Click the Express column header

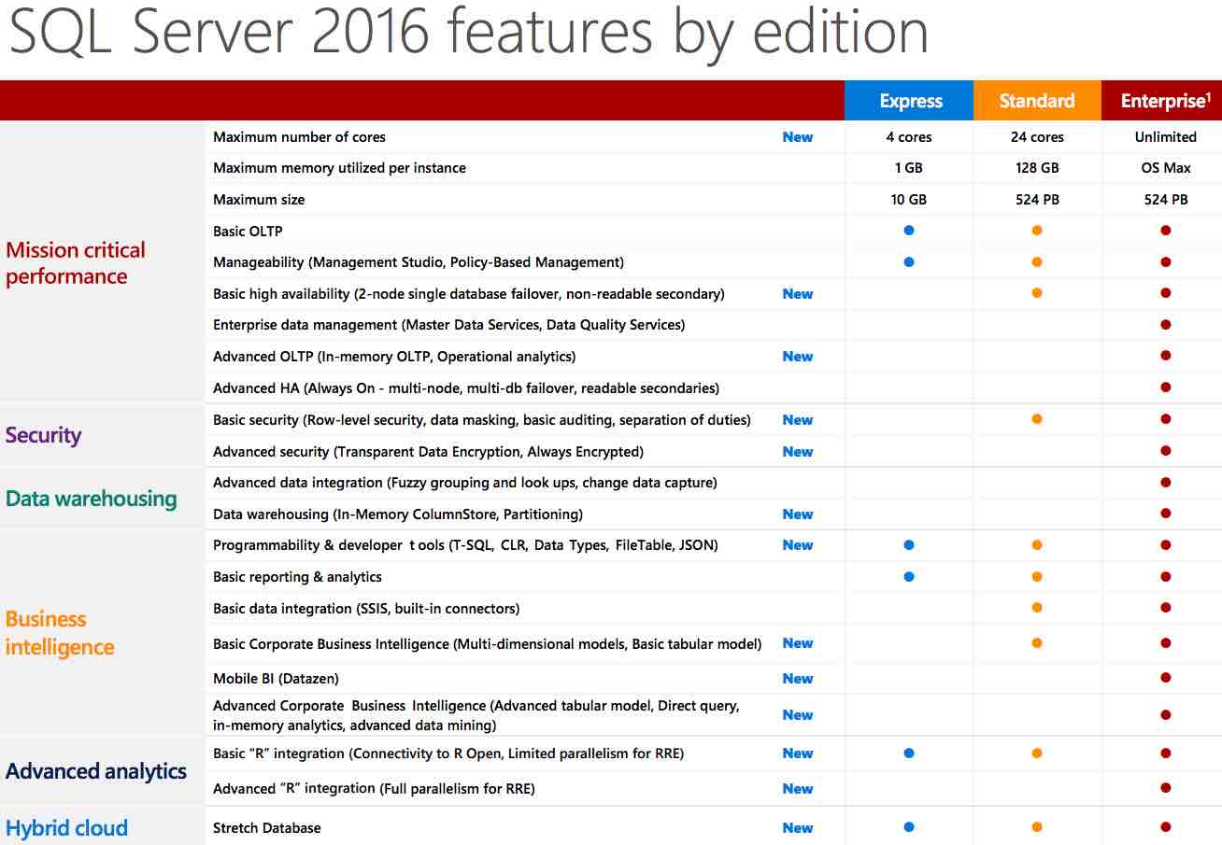click(x=909, y=101)
